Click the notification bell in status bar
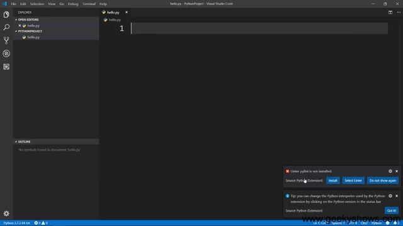The height and width of the screenshot is (226, 403). click(396, 223)
